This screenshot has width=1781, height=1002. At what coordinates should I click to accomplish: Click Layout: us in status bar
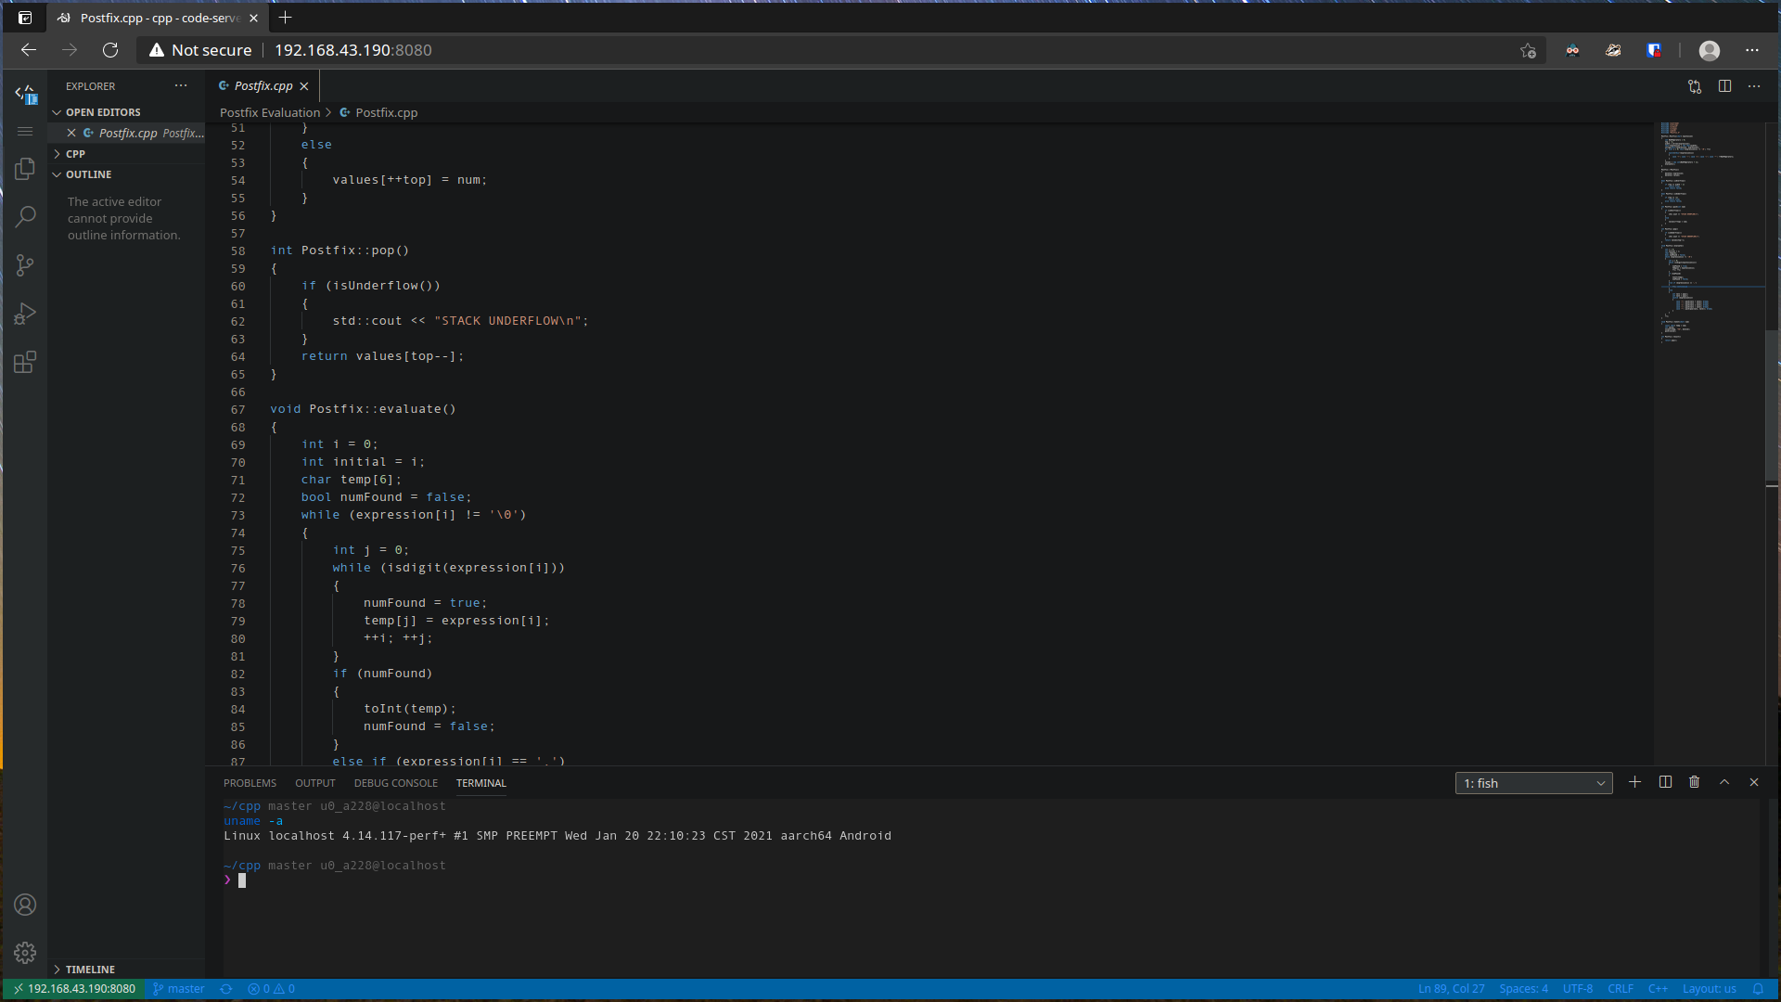(x=1709, y=989)
